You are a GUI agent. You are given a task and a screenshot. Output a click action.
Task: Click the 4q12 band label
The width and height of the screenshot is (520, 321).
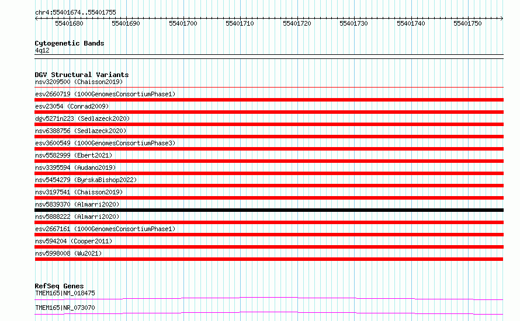pyautogui.click(x=42, y=50)
